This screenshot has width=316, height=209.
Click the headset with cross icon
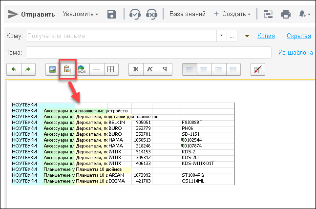pyautogui.click(x=151, y=14)
